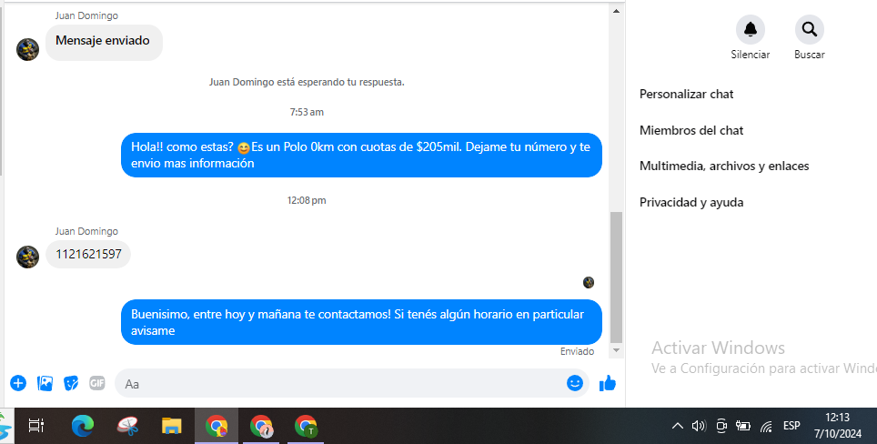
Task: Expand Multimedia, archivos y enlaces section
Action: (724, 166)
